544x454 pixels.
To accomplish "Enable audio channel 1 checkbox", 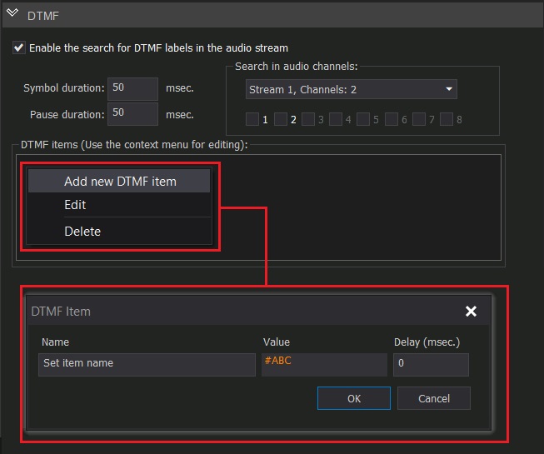I will pos(252,119).
